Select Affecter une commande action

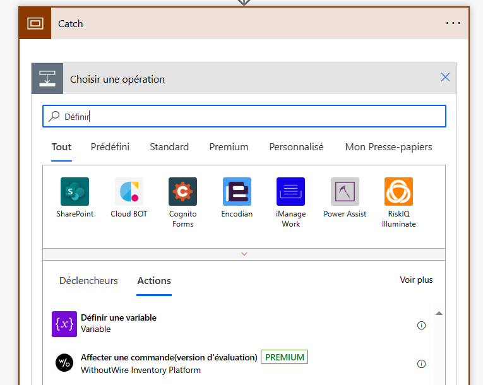(169, 357)
